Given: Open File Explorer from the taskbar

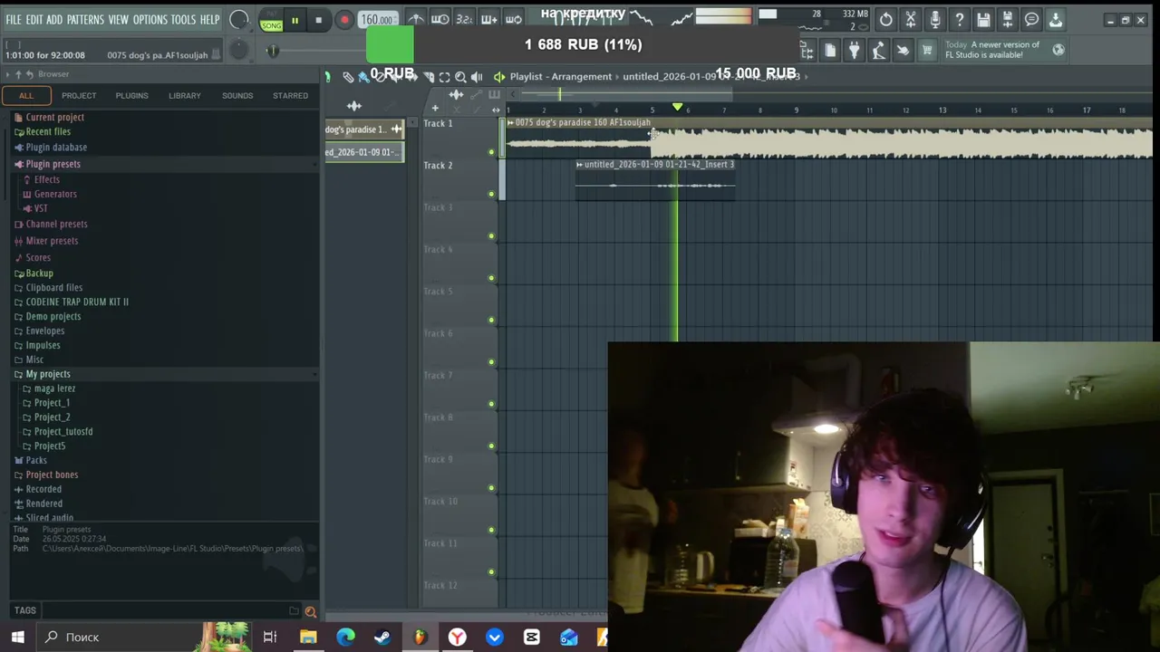Looking at the screenshot, I should (308, 638).
